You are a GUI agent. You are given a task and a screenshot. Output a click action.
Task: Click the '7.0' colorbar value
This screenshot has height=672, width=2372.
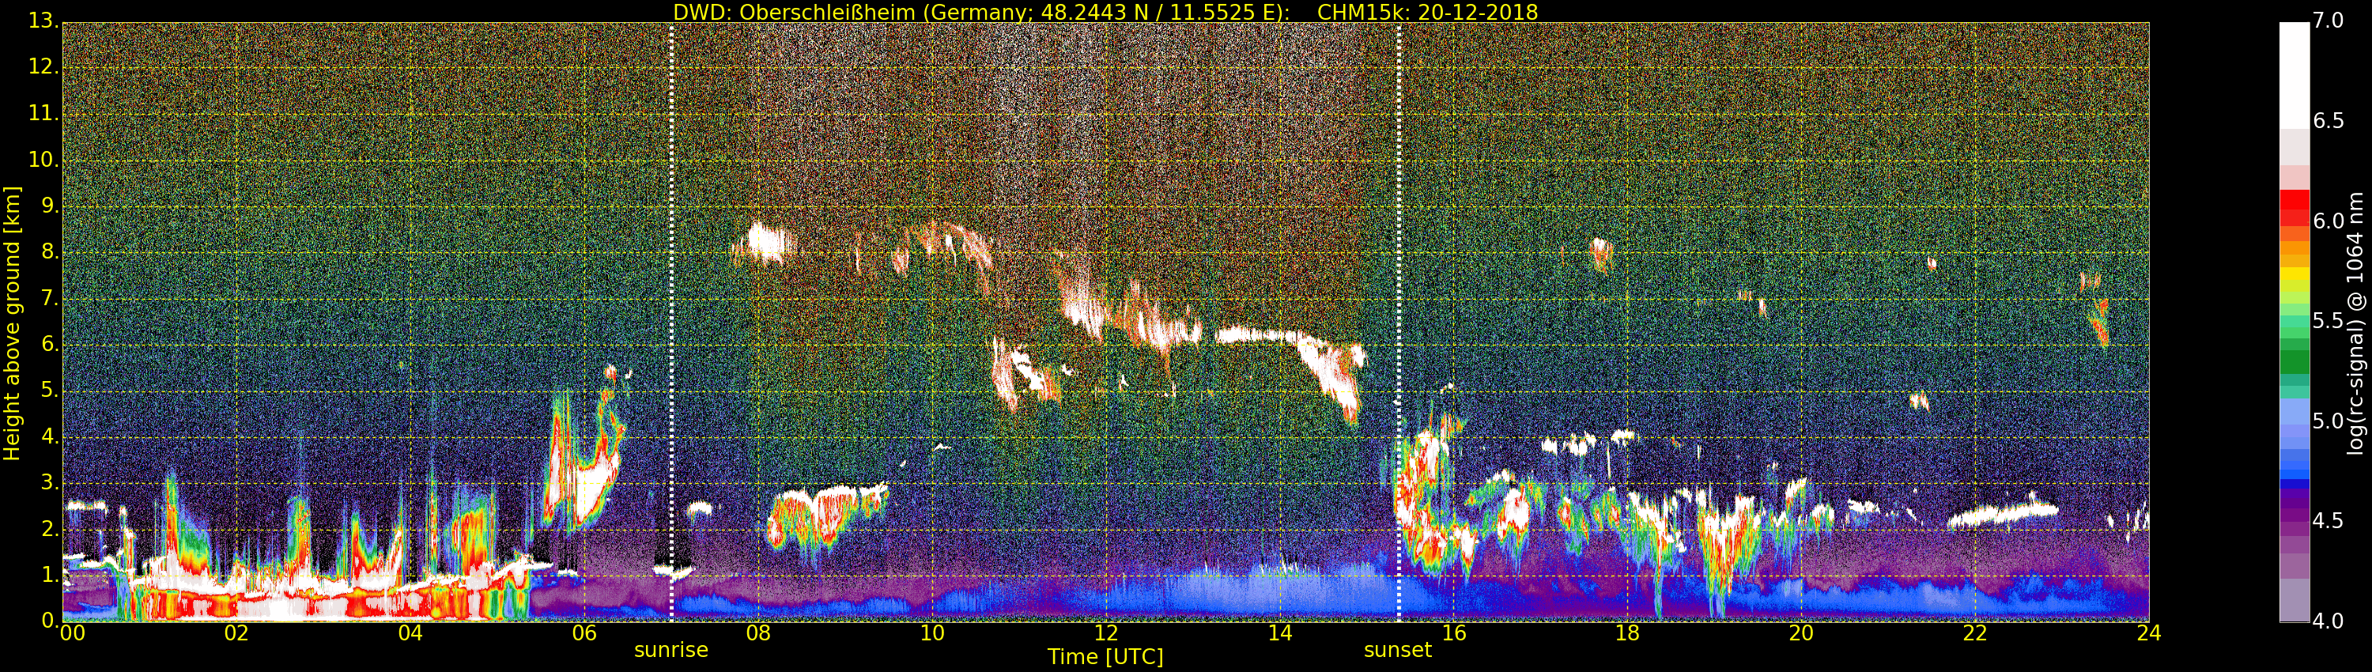pos(2328,21)
